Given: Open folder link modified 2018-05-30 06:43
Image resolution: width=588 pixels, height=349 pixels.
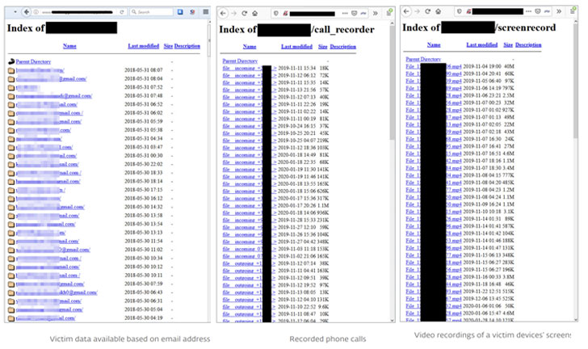Looking at the screenshot, I should 57,292.
